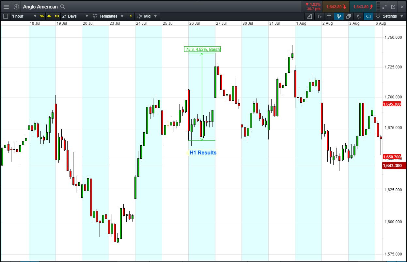Expand the Settings dropdown arrow

pyautogui.click(x=401, y=16)
